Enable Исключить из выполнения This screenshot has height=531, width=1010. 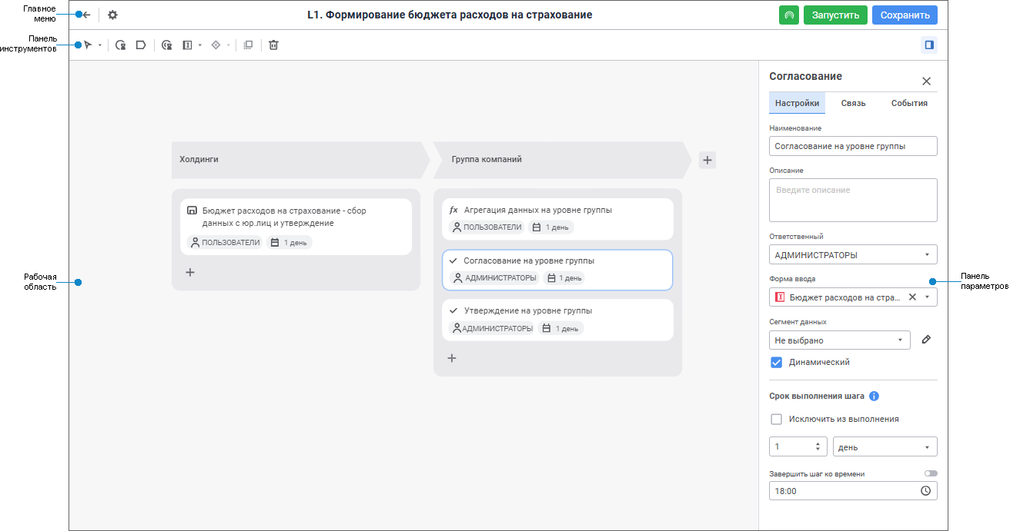click(x=776, y=419)
